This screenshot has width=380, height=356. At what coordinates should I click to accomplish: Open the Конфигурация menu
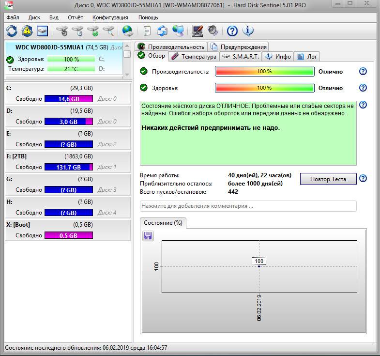(110, 17)
